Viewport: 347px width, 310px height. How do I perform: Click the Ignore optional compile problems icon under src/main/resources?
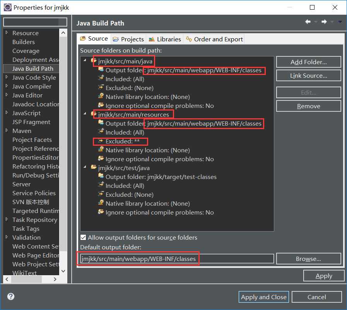(101, 158)
